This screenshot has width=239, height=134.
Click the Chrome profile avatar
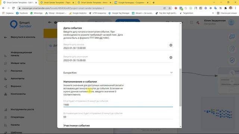230,8
